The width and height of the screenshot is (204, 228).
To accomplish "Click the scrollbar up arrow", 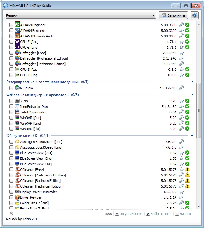I will 199,24.
